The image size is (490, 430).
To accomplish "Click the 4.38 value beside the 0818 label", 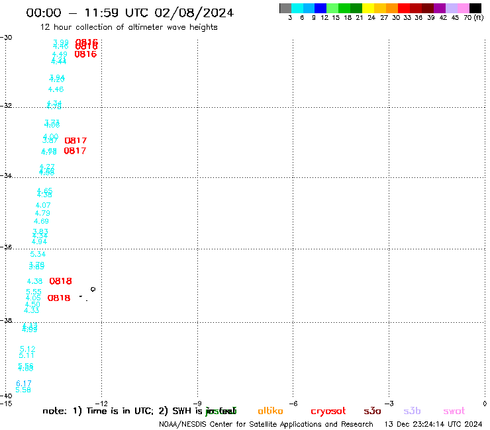I will pos(34,281).
